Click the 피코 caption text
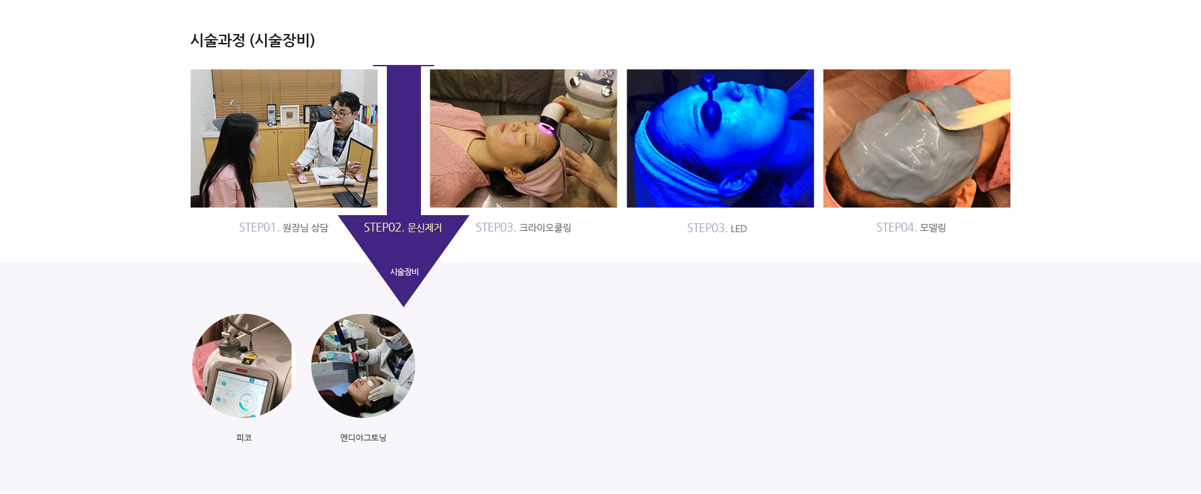 [244, 438]
